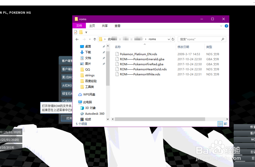This screenshot has height=167, width=255.
Task: Open the 工具类 folder in navigation pane
Action: pos(90,87)
